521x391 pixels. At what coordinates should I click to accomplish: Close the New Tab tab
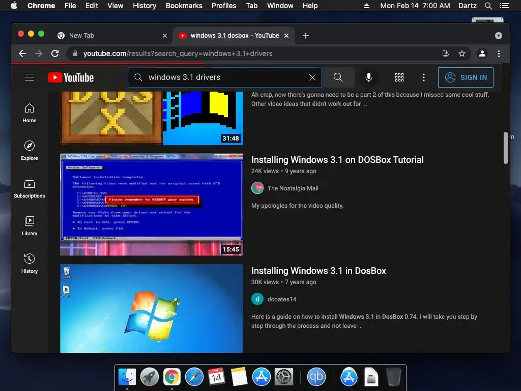point(165,36)
